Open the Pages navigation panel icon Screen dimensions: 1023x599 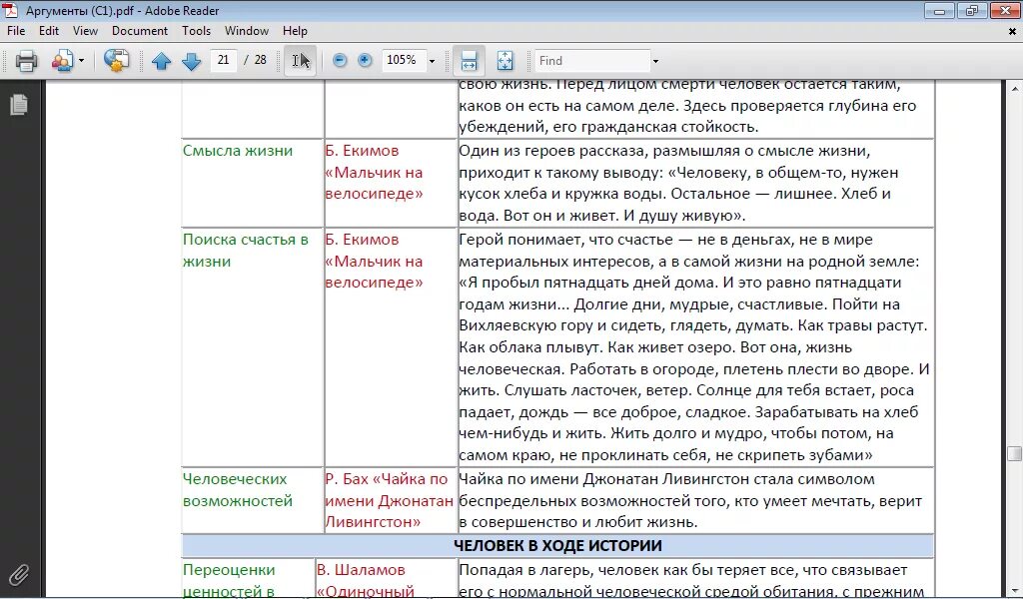coord(18,103)
